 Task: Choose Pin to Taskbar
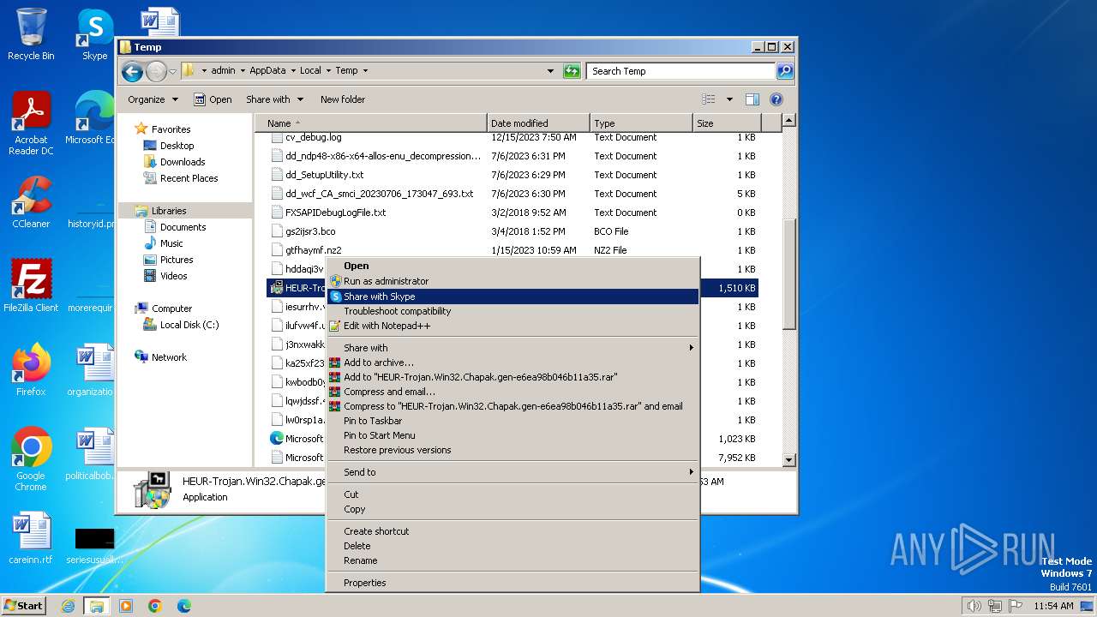click(x=513, y=421)
